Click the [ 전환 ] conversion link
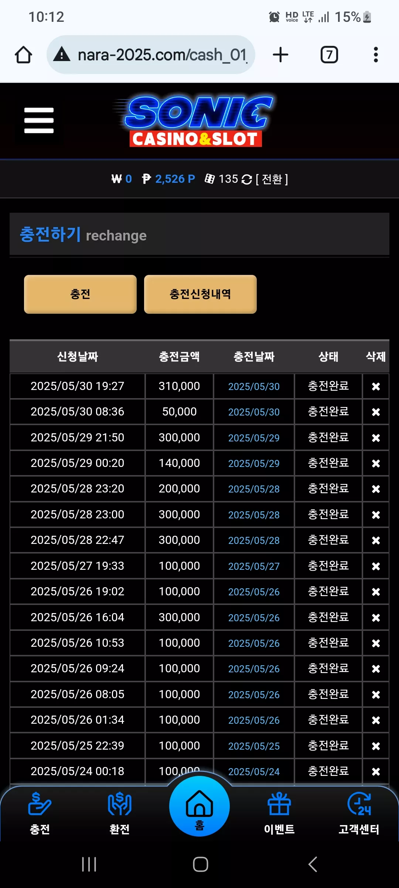This screenshot has height=888, width=399. [272, 179]
